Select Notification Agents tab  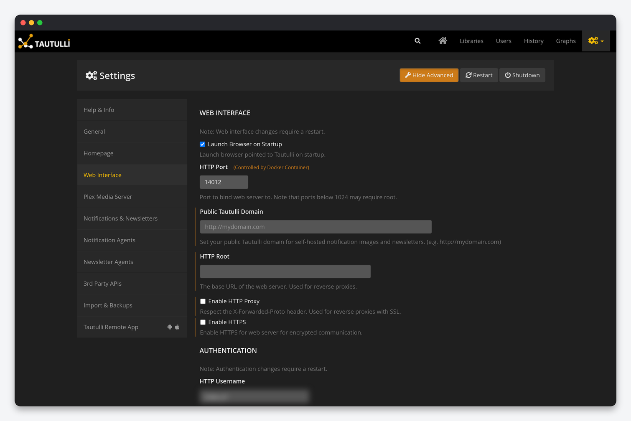132,240
